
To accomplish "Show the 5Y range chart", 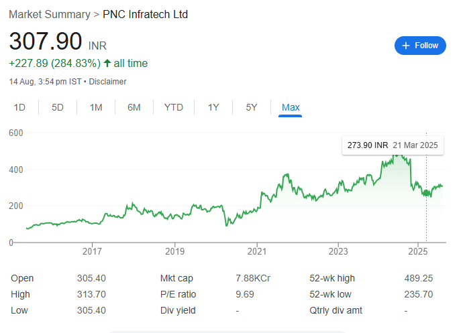I will 252,107.
